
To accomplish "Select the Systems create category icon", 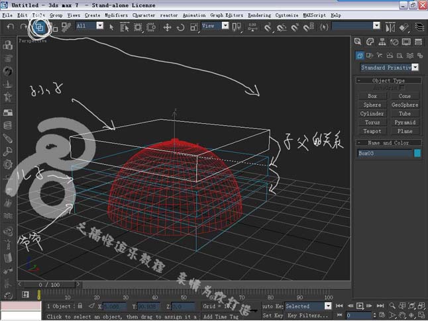I will pos(420,56).
